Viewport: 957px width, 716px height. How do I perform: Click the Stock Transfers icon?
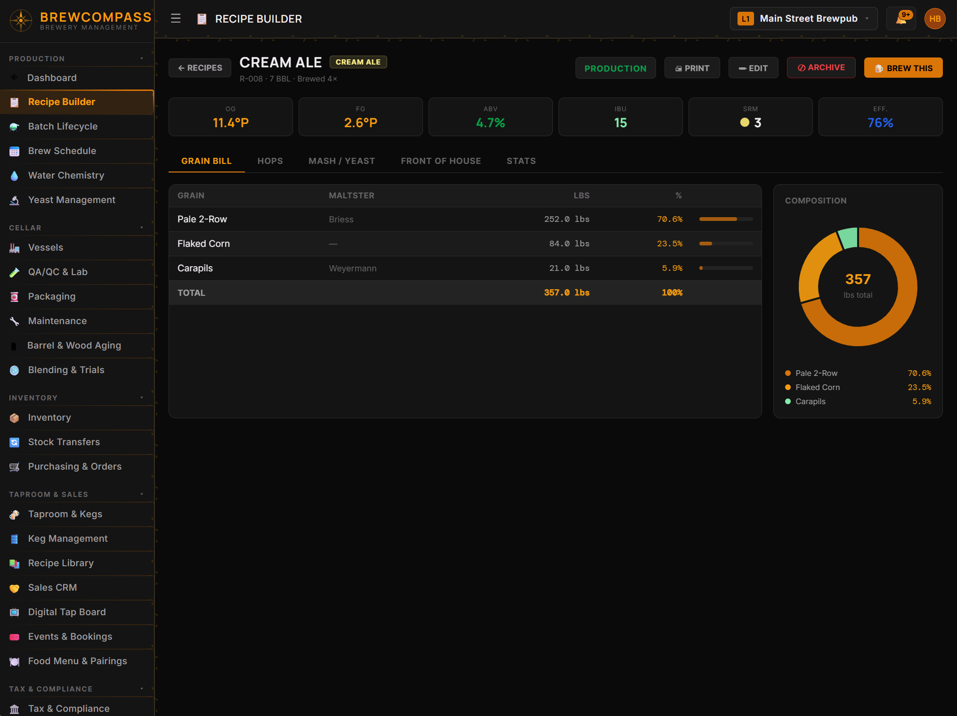[x=14, y=442]
